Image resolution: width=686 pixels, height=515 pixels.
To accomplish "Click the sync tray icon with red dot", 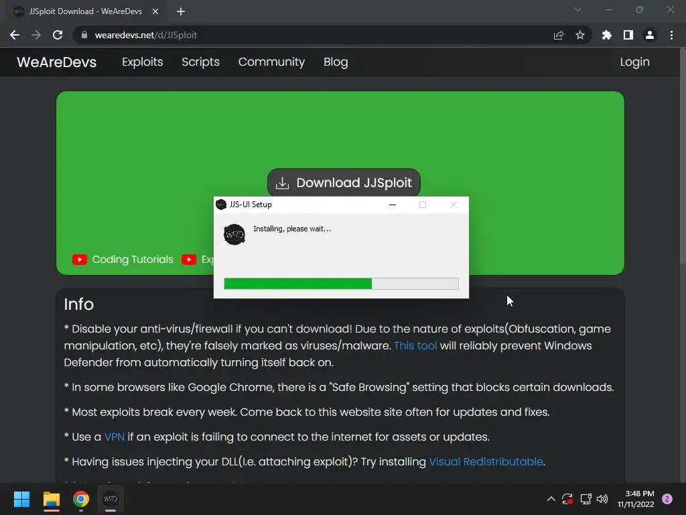I will pyautogui.click(x=567, y=499).
